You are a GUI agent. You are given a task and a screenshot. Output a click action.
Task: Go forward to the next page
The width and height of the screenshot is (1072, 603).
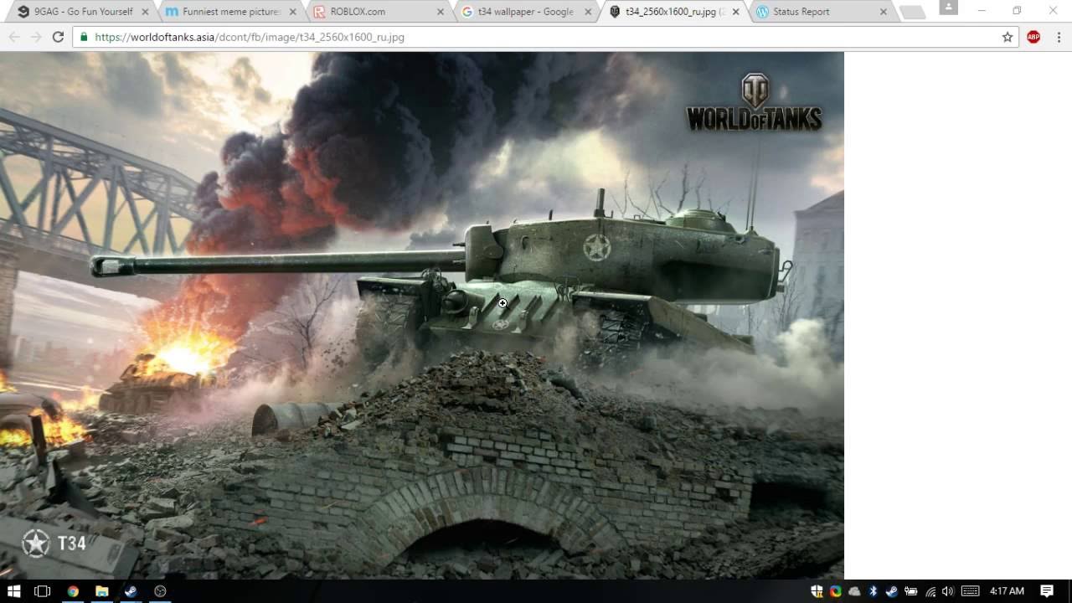point(36,37)
